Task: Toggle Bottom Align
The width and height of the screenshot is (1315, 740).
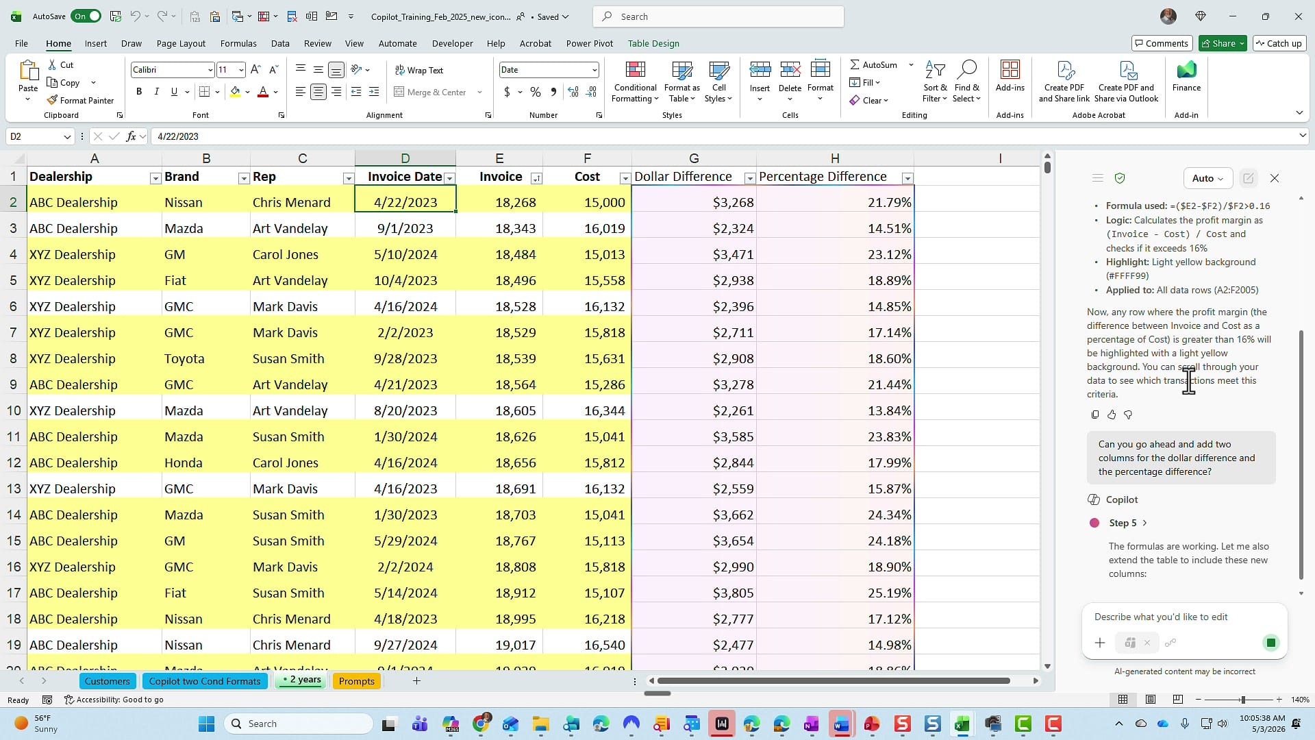Action: click(x=336, y=69)
